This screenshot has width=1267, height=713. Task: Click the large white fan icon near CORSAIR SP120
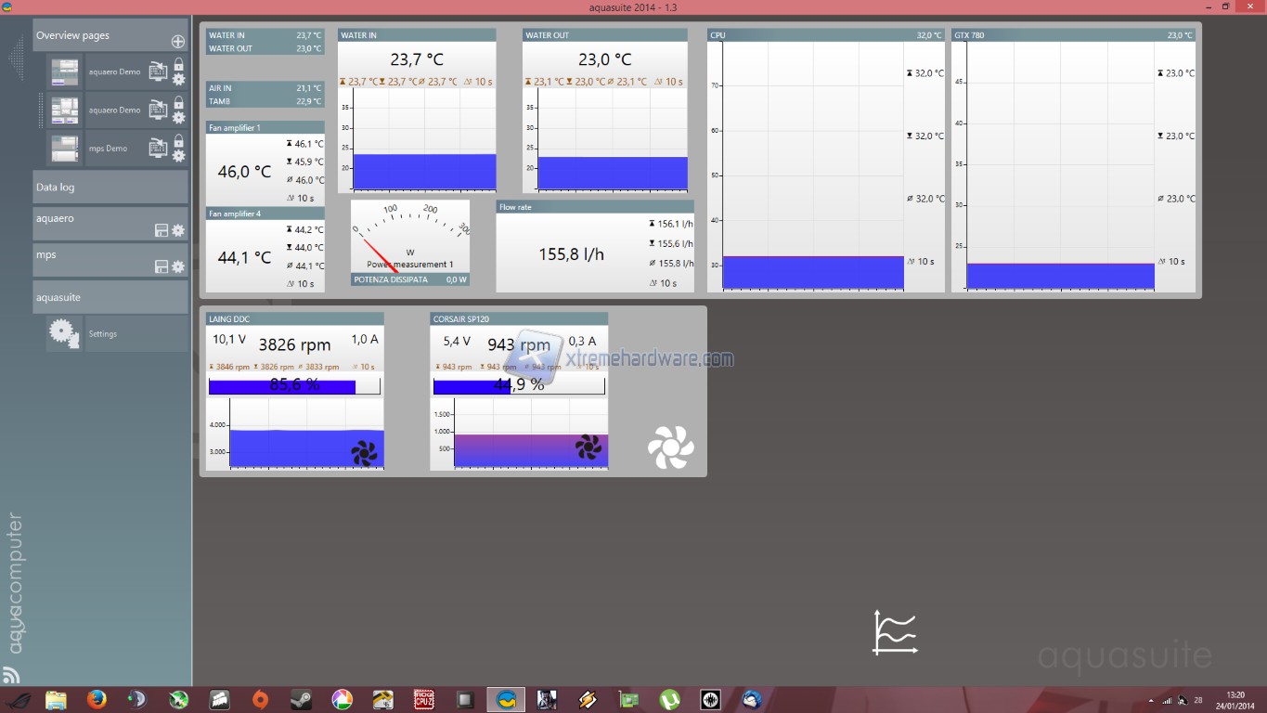(670, 447)
